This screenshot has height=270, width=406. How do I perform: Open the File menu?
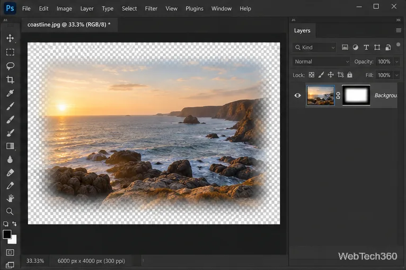coord(26,8)
